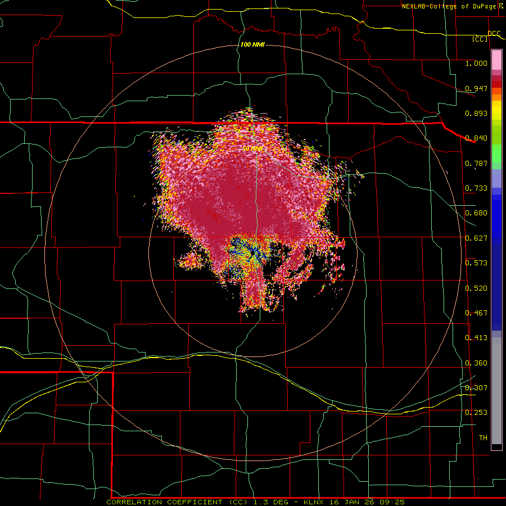The width and height of the screenshot is (506, 506).
Task: Click the 0.787 legend value
Action: click(476, 163)
